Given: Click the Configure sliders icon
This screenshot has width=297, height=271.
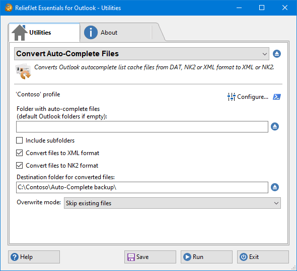Looking at the screenshot, I should [x=231, y=97].
